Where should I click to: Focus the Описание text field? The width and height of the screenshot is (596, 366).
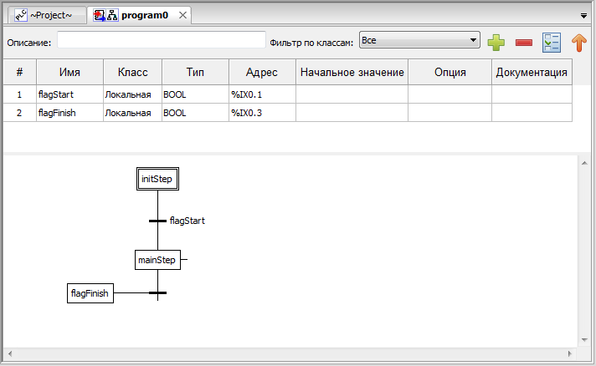coord(161,40)
